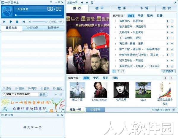Focus the 搜索今天发布的新歌 search field

pyautogui.click(x=20, y=94)
